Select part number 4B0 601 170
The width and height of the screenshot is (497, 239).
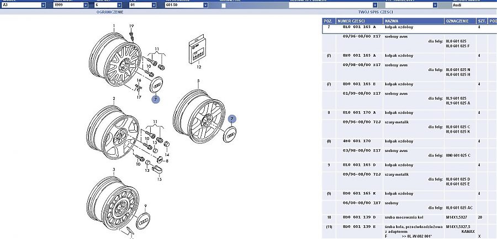357,141
